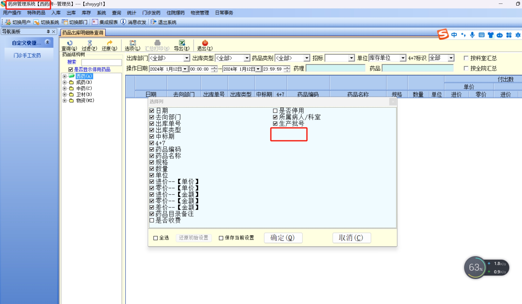Screen dimensions: 522x304
Task: Click the red 退出(X) power icon
Action: click(205, 43)
